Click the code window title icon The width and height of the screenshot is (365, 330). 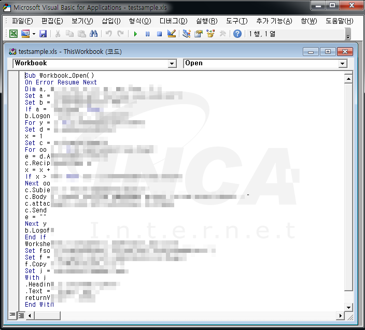tap(12, 51)
